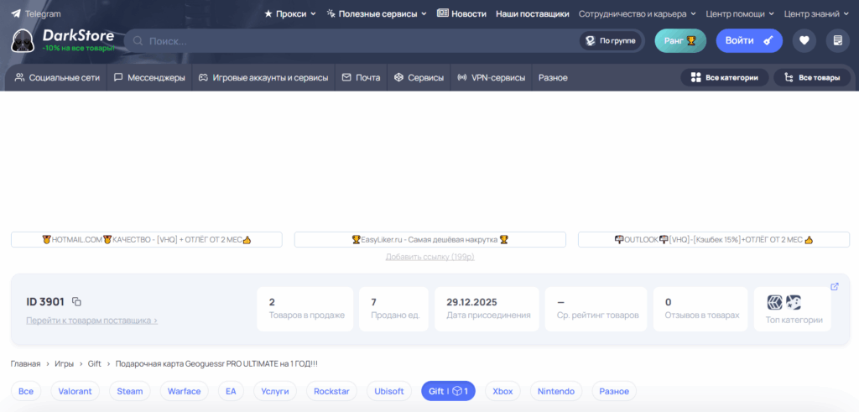This screenshot has height=412, width=859.
Task: Select the Ubisoft filter chip
Action: click(x=389, y=391)
